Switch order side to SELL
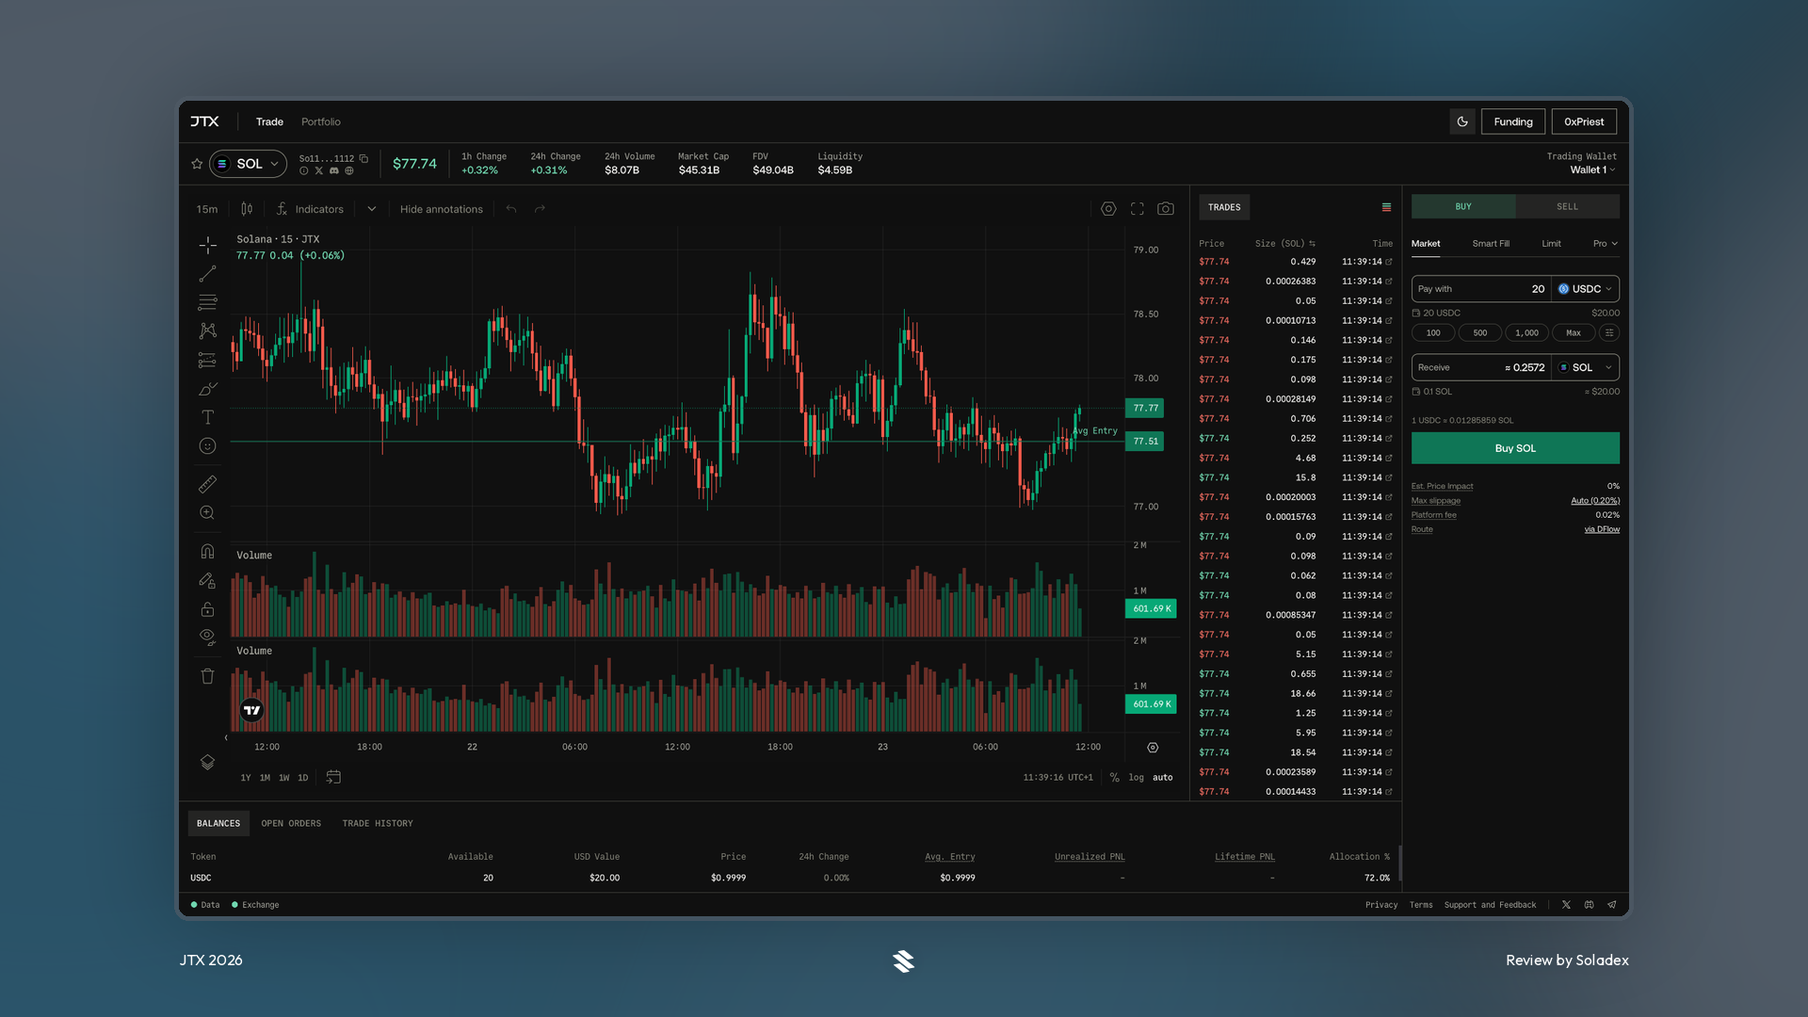The image size is (1808, 1017). (1568, 206)
